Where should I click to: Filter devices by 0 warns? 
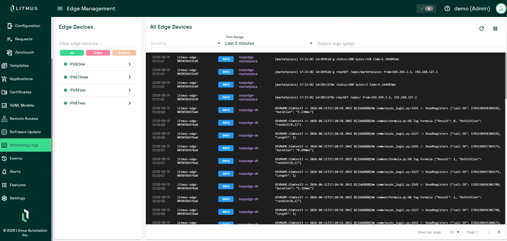124,53
